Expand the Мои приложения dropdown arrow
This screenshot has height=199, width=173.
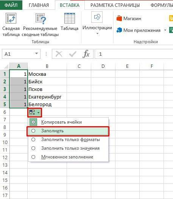pos(165,30)
